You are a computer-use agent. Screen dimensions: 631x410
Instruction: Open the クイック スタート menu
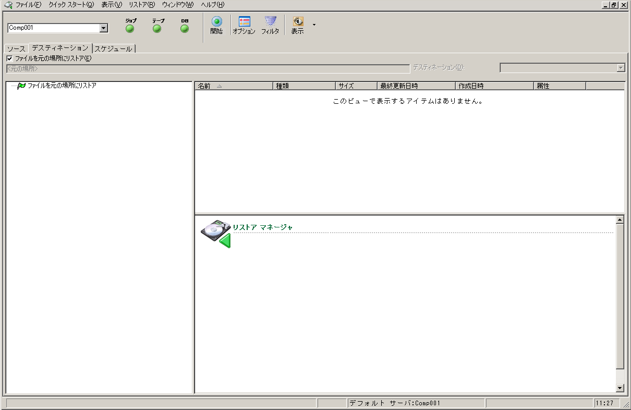(71, 5)
